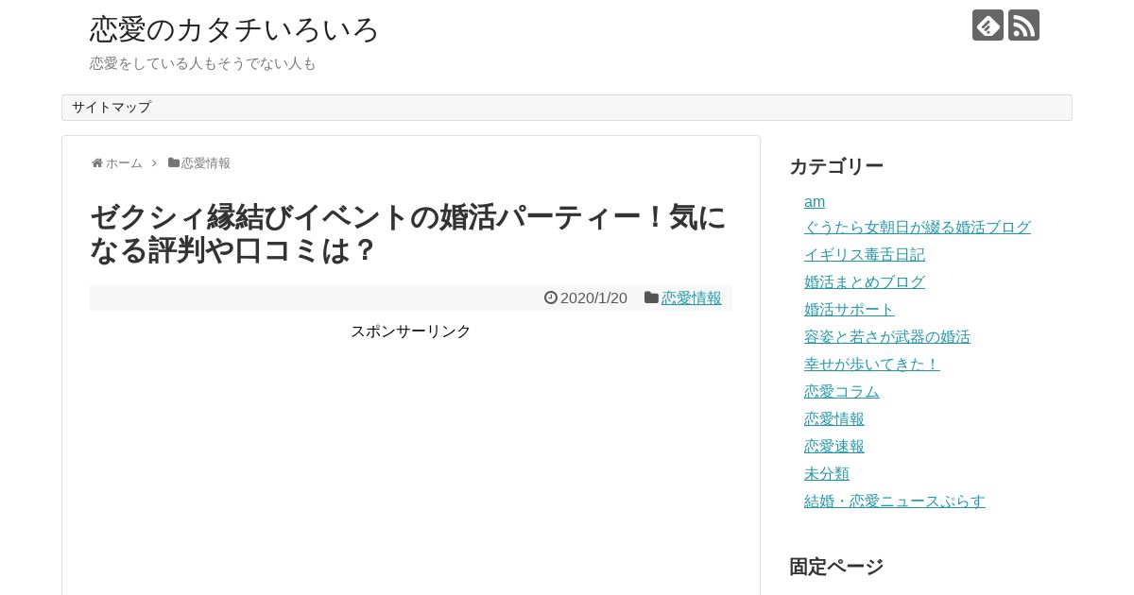Open 恋愛コラム category
This screenshot has width=1134, height=595.
(x=842, y=392)
